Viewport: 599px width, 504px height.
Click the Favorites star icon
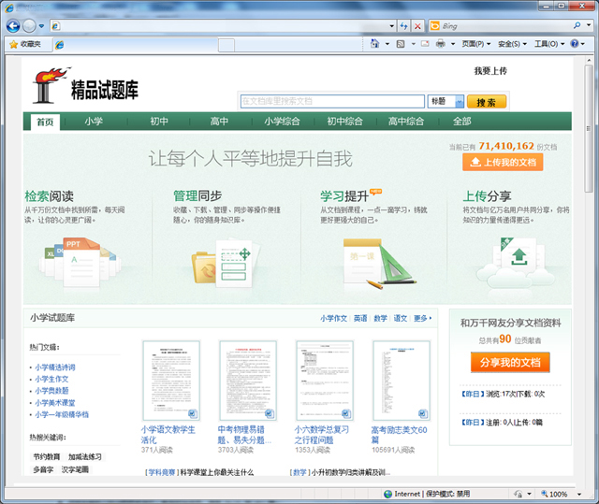coord(14,44)
